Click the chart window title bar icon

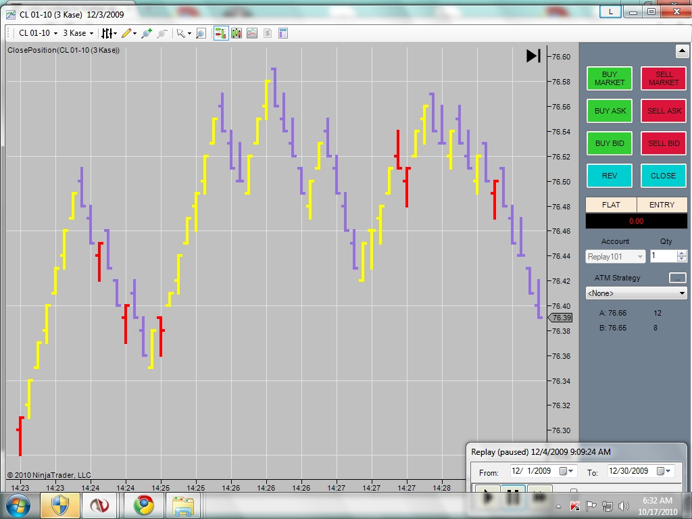point(10,15)
